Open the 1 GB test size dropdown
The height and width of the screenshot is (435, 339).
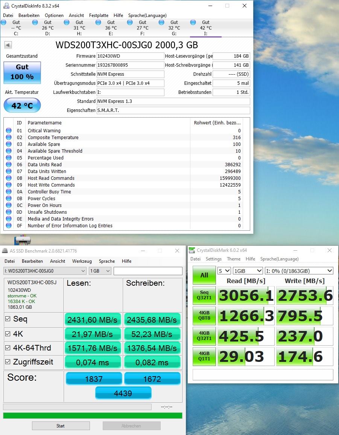pyautogui.click(x=100, y=271)
